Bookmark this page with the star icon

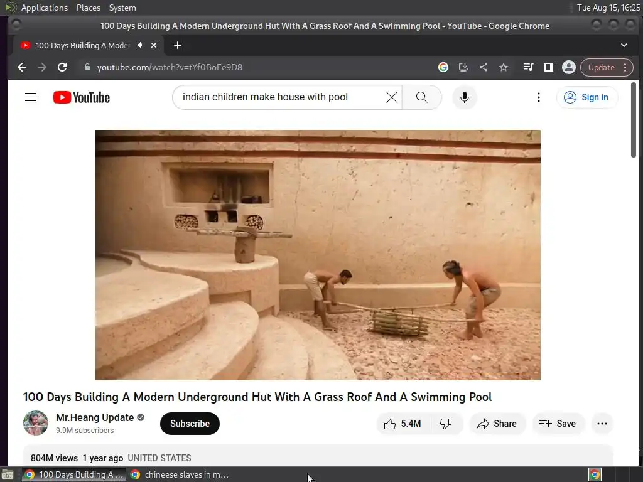point(504,67)
